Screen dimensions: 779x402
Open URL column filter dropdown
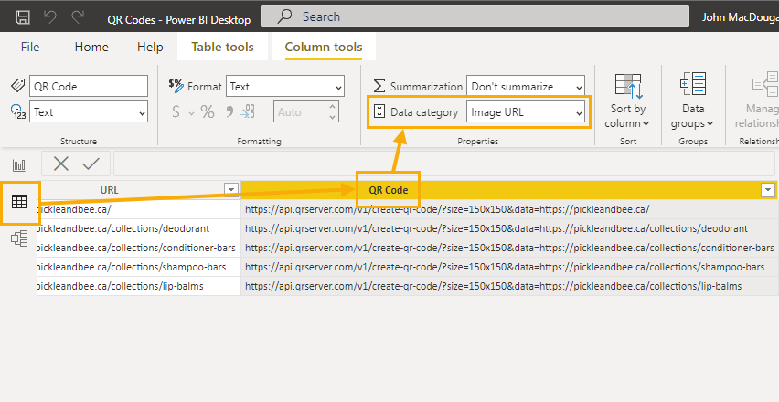click(230, 190)
